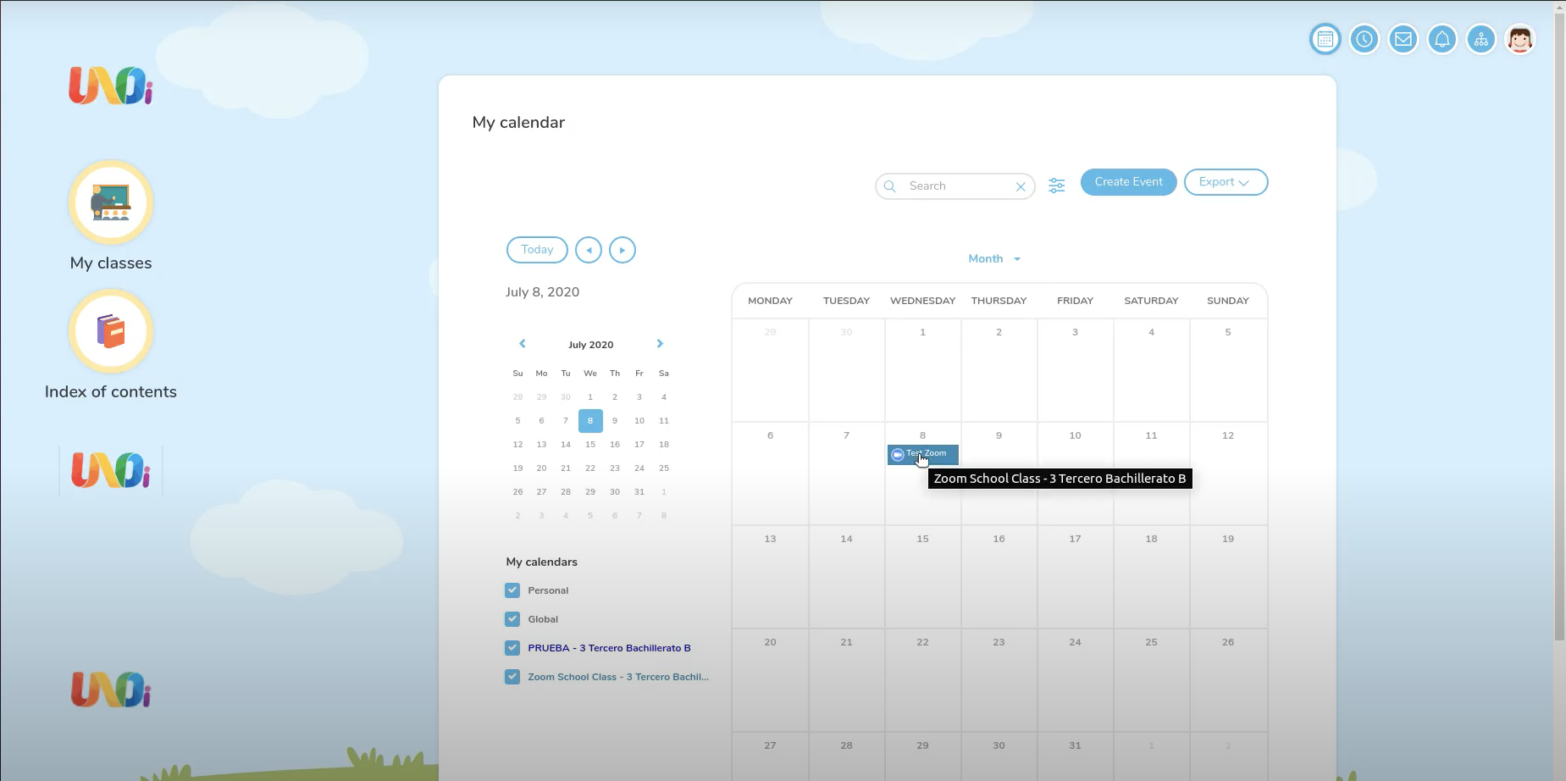This screenshot has width=1566, height=781.
Task: Toggle PRUEBA - 3 Tercero Bachillerato B checkbox
Action: click(512, 648)
